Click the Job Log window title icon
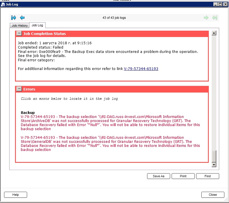This screenshot has width=229, height=203. coord(3,4)
